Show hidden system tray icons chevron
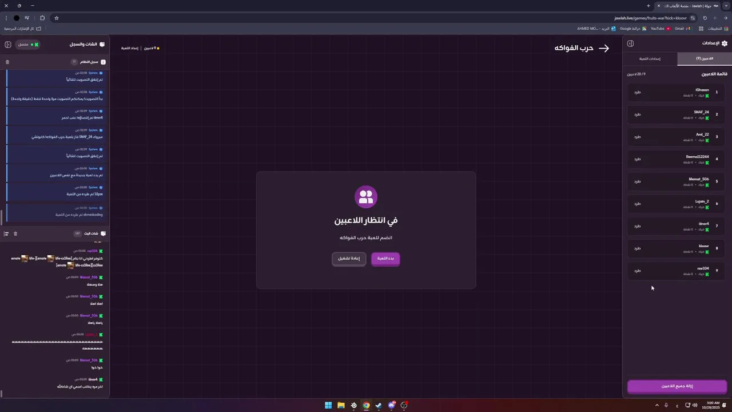 pos(657,405)
